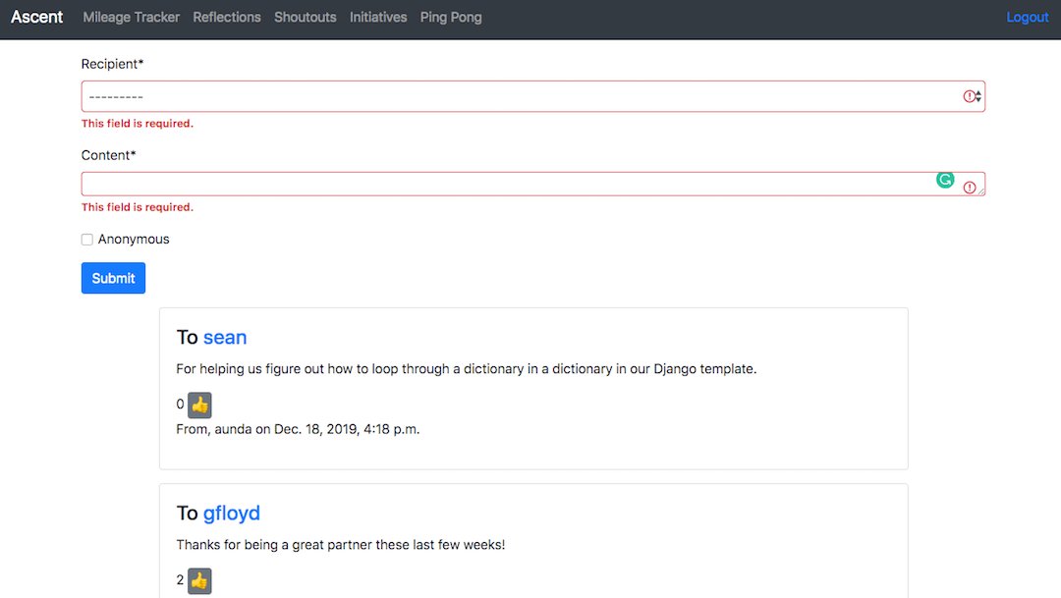This screenshot has width=1061, height=598.
Task: Open the Recipient dropdown
Action: click(x=533, y=97)
